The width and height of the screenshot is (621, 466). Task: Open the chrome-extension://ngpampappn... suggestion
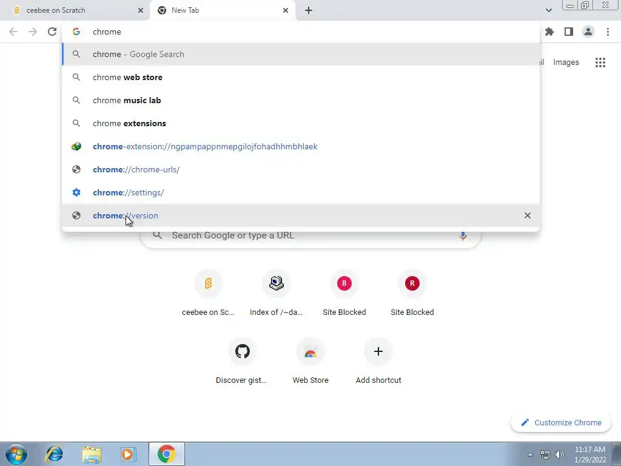[x=301, y=147]
